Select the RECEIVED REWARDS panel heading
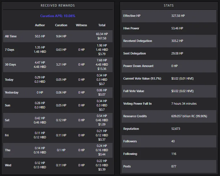 (x=58, y=5)
